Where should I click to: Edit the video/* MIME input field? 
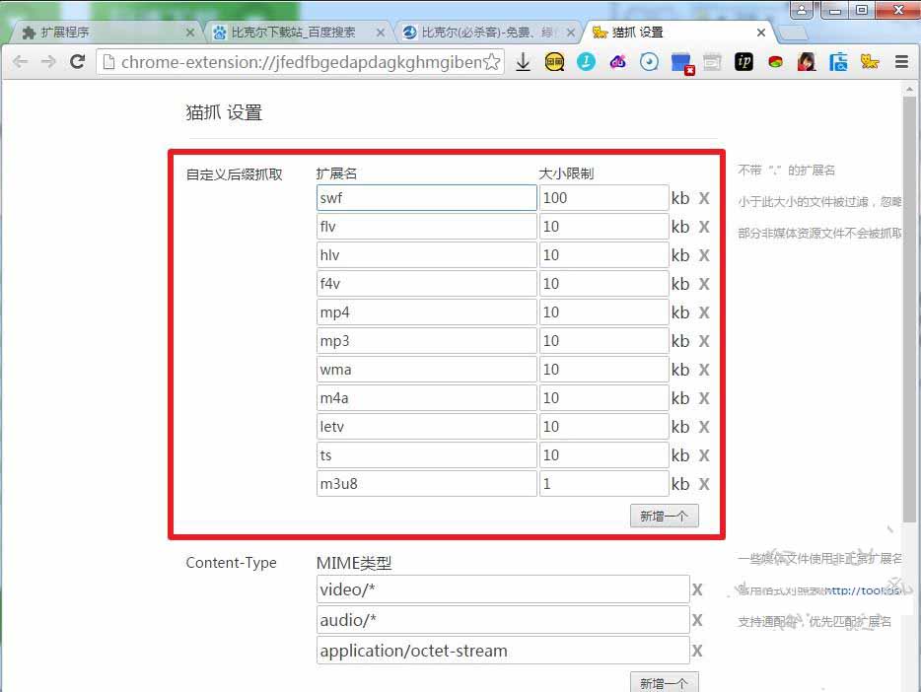[x=503, y=589]
